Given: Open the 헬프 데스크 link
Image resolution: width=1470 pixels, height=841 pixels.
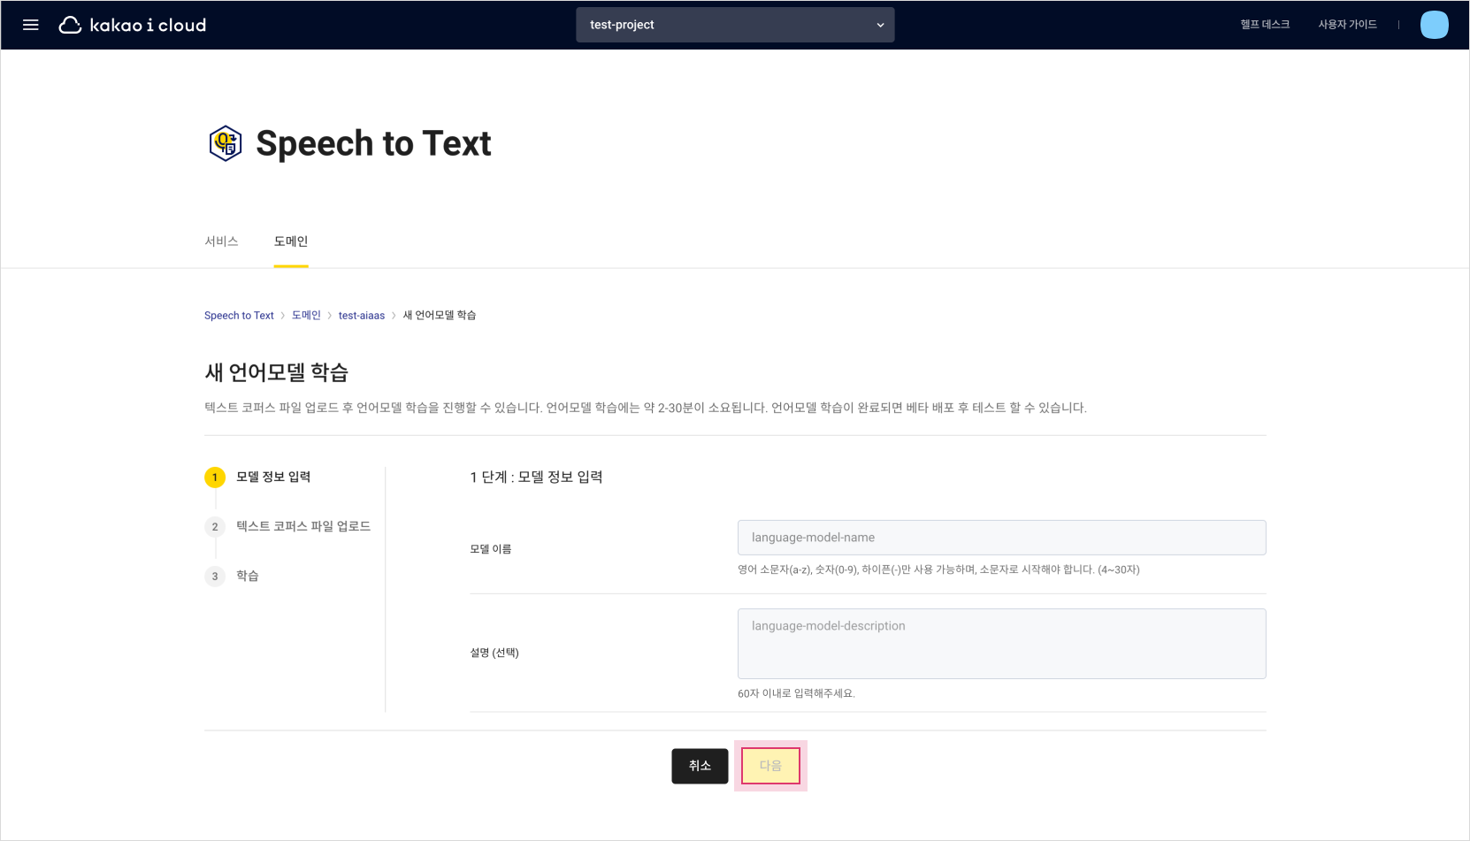Looking at the screenshot, I should coord(1265,25).
